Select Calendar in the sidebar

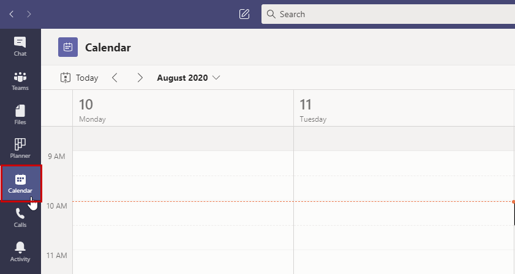[20, 183]
